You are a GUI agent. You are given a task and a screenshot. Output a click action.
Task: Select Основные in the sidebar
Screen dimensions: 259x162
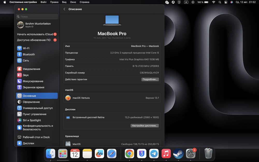click(x=37, y=96)
